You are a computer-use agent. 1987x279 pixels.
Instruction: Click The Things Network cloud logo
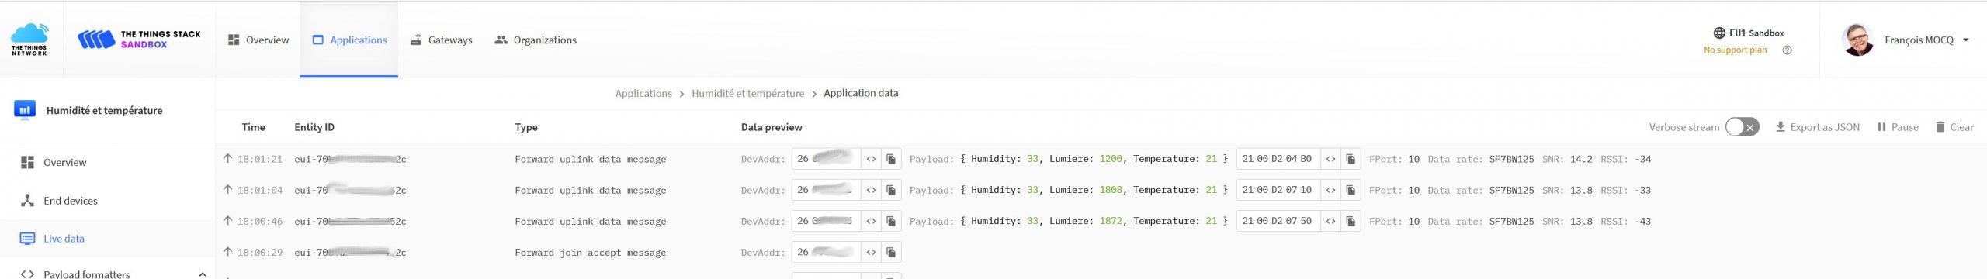click(x=29, y=39)
